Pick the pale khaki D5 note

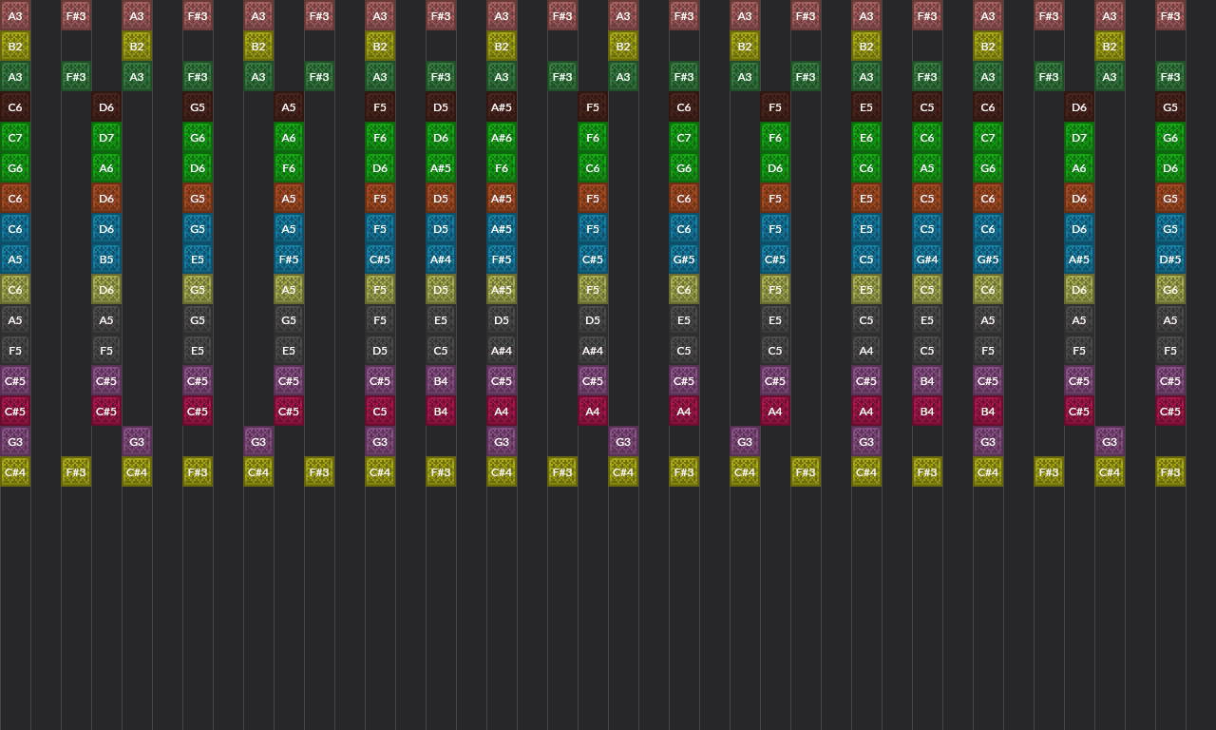pos(441,290)
